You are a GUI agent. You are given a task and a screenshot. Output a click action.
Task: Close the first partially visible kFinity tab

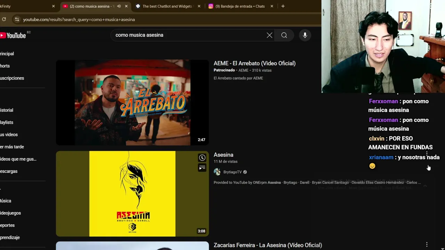pos(53,6)
